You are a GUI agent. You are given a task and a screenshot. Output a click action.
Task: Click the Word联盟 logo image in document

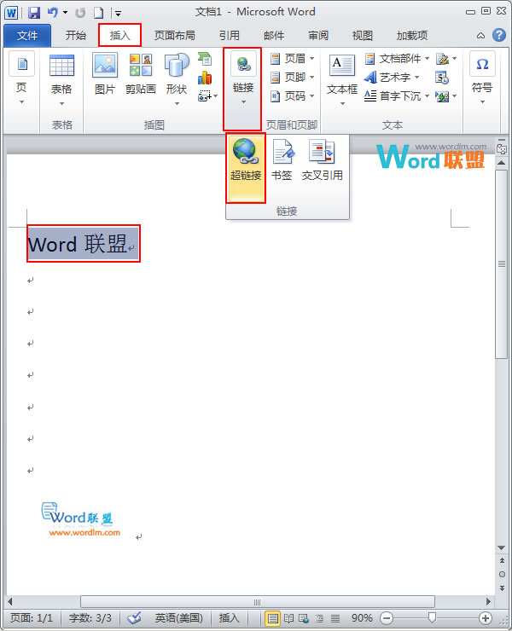[x=80, y=519]
